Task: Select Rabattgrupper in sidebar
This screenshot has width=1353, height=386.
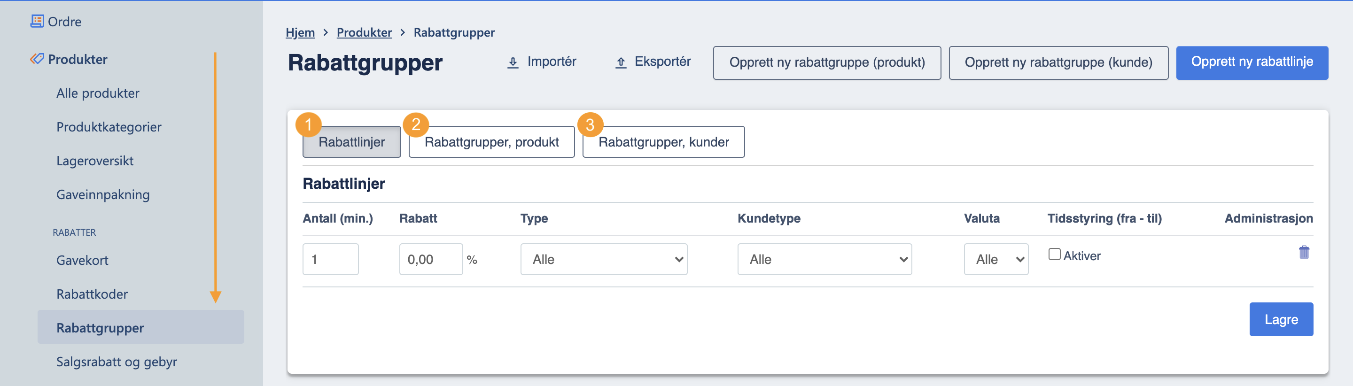Action: [141, 327]
